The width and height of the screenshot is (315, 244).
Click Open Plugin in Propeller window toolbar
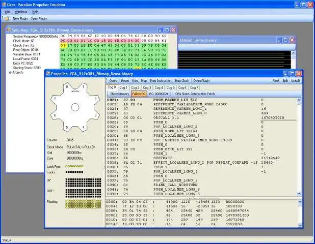coord(201,80)
